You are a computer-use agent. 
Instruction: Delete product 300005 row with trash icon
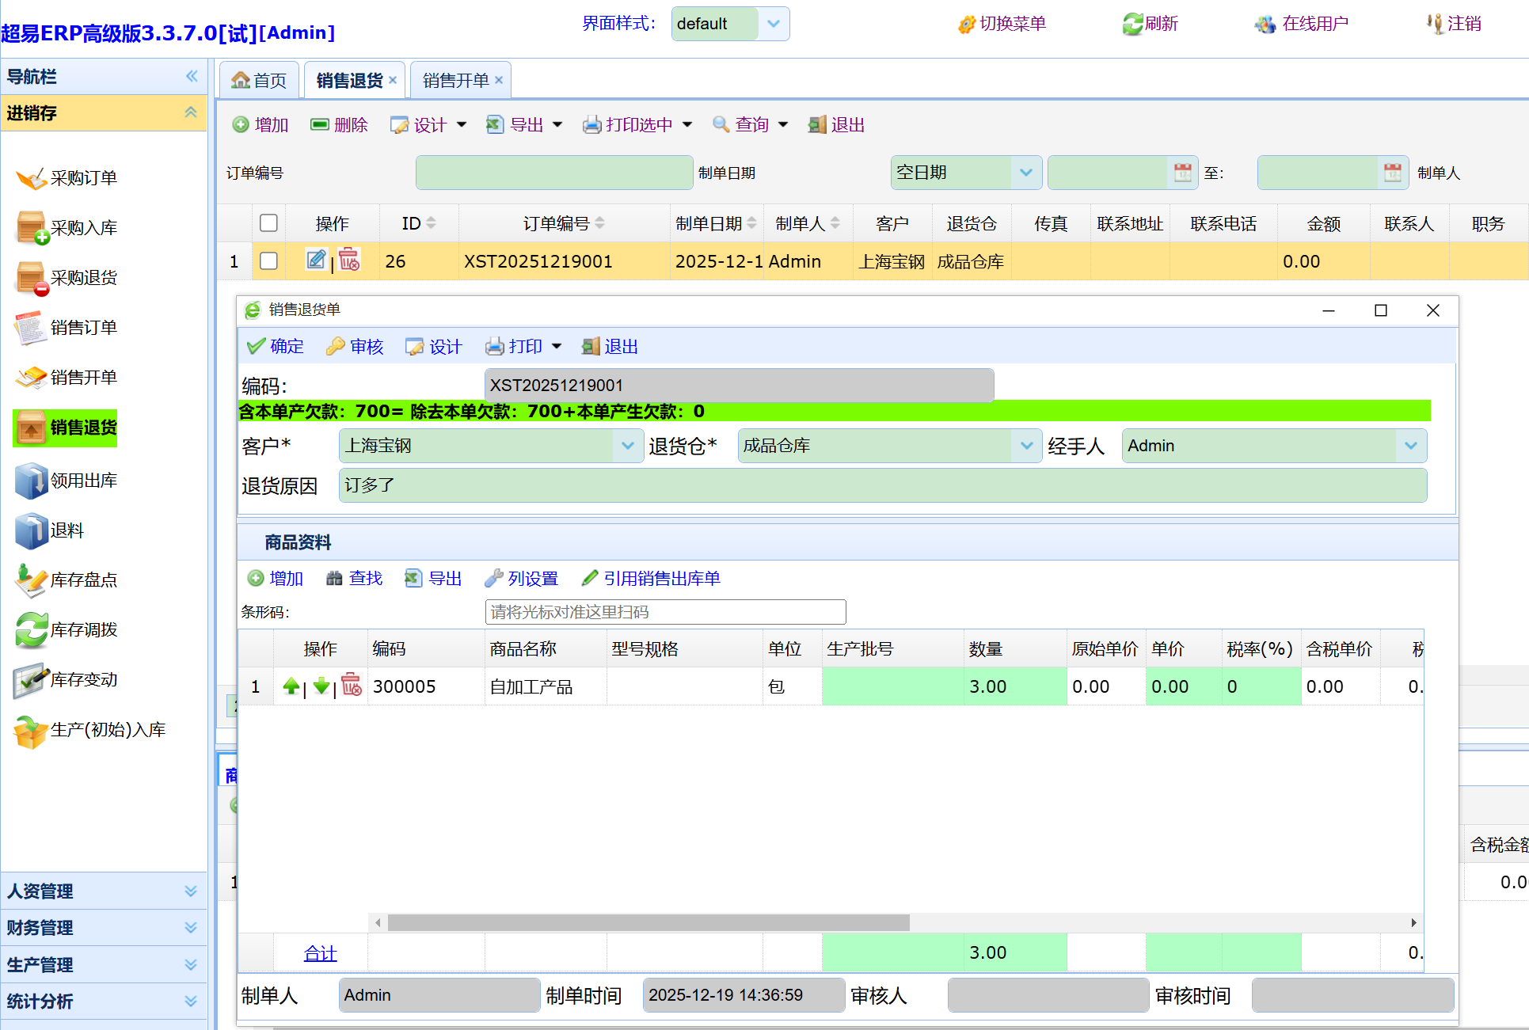pyautogui.click(x=352, y=686)
